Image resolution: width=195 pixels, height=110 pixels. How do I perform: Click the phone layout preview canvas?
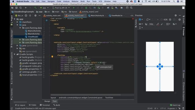click(x=160, y=67)
